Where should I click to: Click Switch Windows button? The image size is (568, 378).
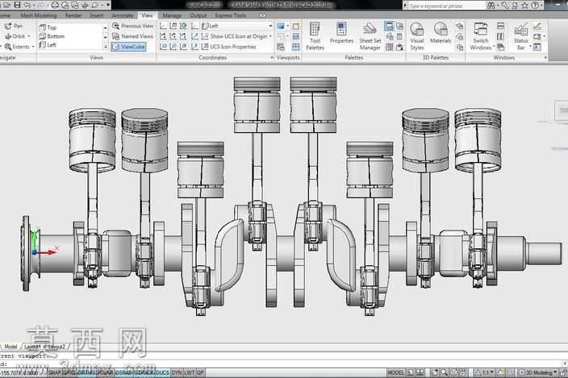point(480,35)
